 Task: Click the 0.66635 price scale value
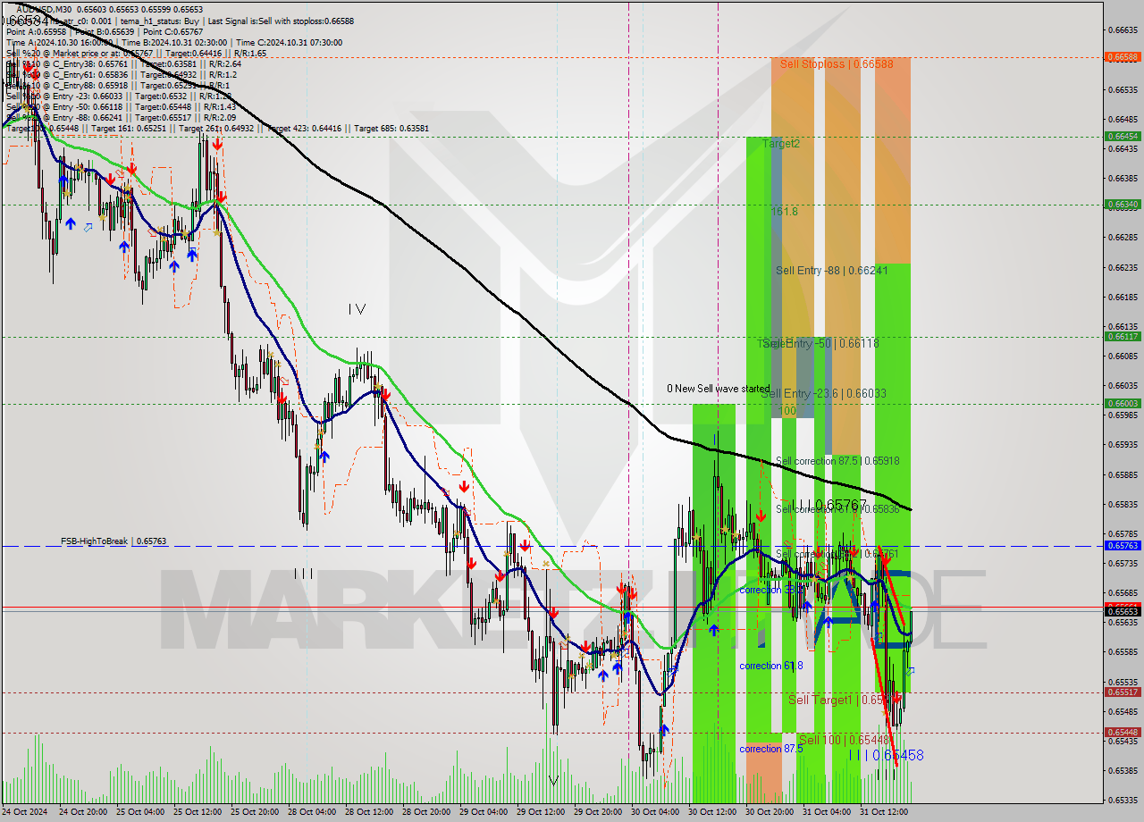point(1124,30)
